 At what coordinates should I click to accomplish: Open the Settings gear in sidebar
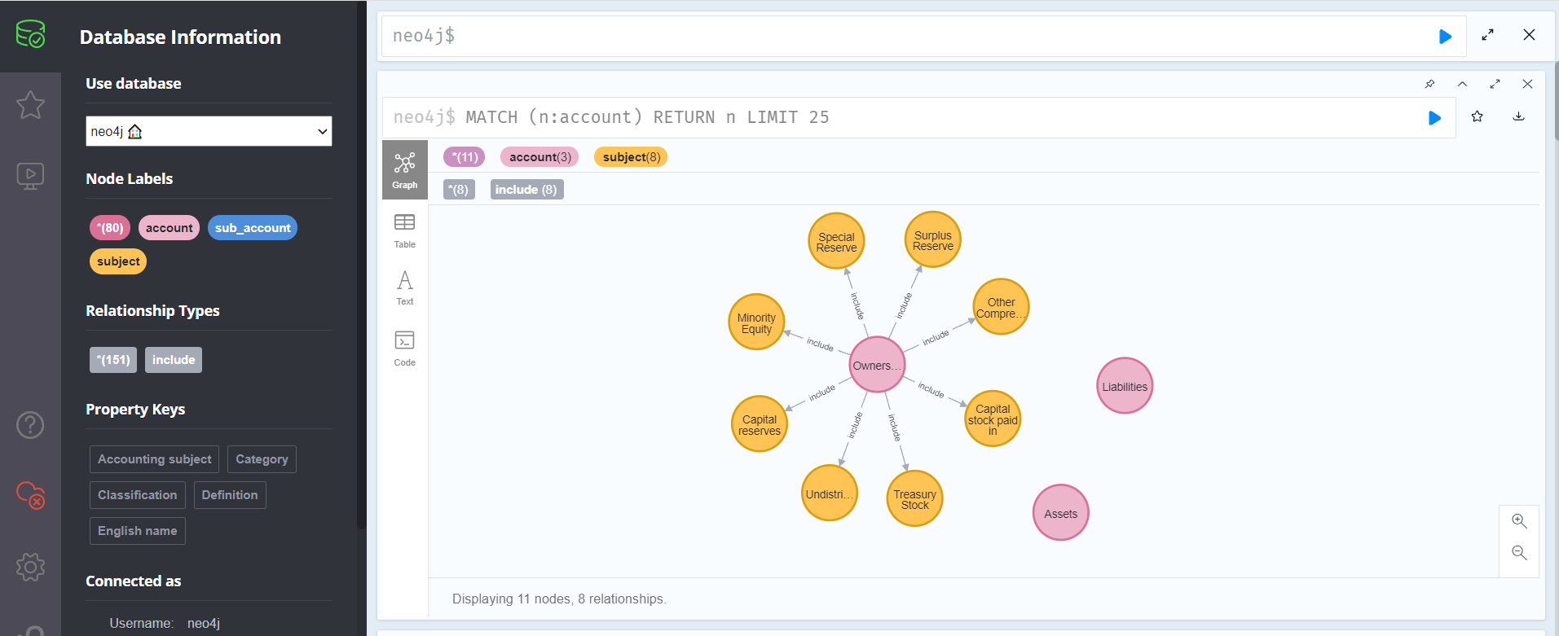click(30, 567)
